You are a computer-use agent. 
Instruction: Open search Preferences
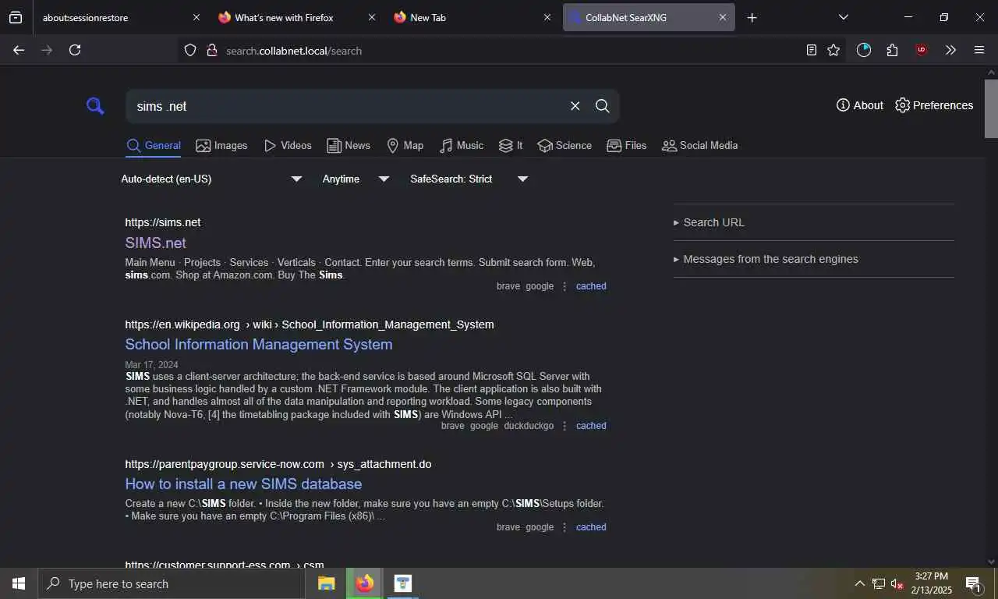coord(934,105)
